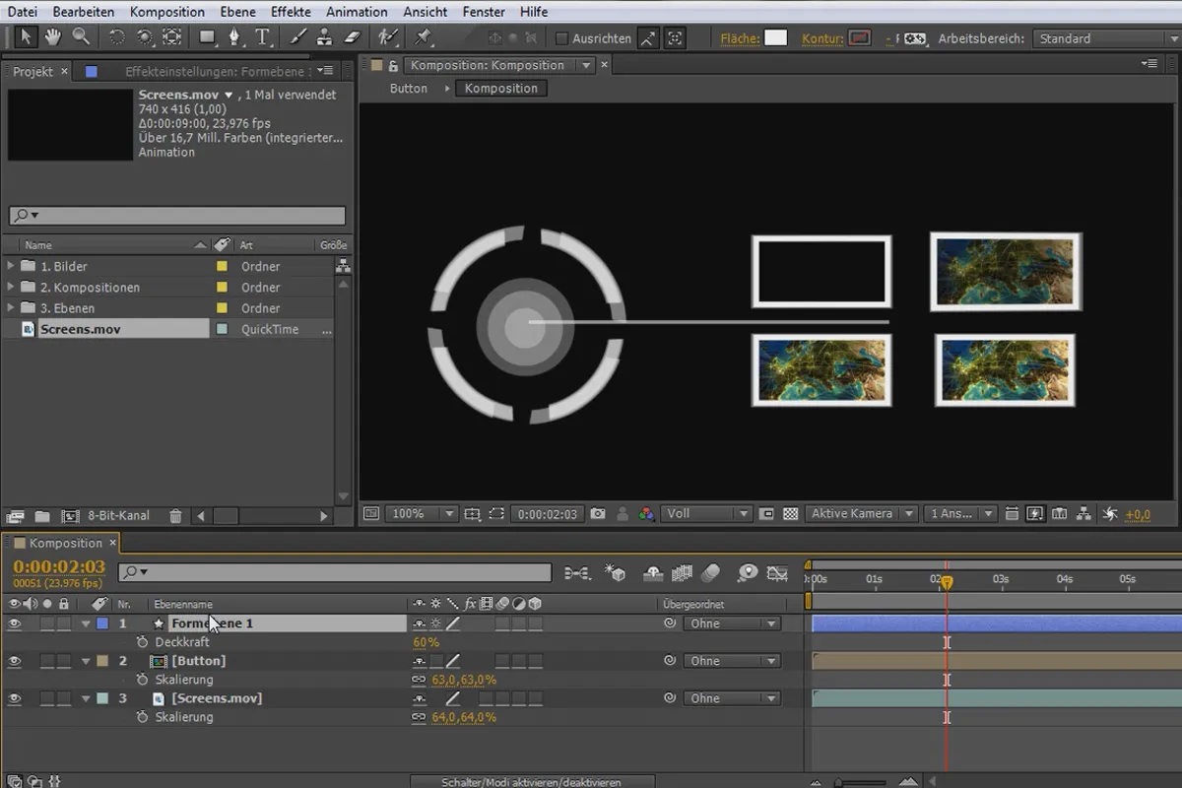
Task: Take a snapshot with camera icon
Action: click(x=596, y=514)
